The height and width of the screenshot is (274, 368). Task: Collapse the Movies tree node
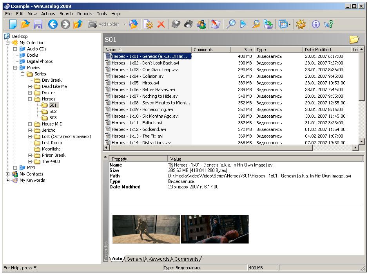pyautogui.click(x=15, y=68)
